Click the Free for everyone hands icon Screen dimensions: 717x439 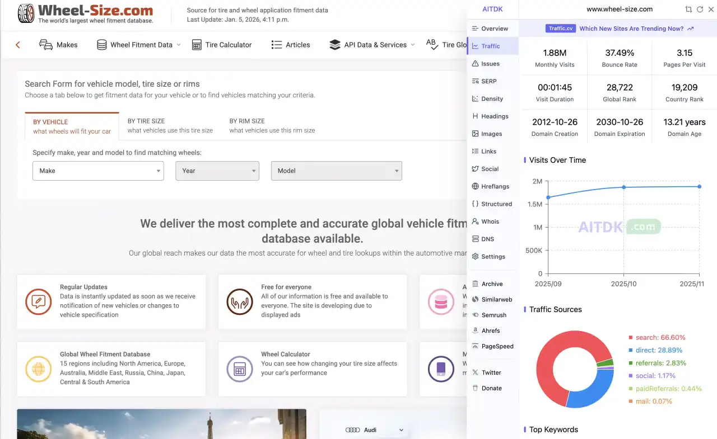pyautogui.click(x=240, y=302)
